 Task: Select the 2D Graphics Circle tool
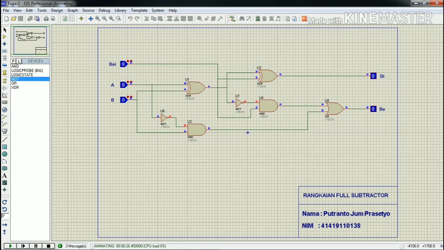[5, 154]
